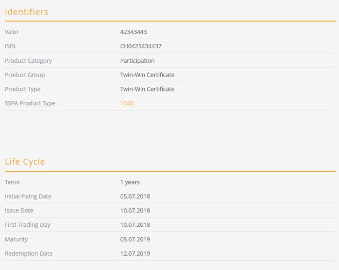Click the Initial Fixing Date value 05.07.2018

click(x=135, y=196)
